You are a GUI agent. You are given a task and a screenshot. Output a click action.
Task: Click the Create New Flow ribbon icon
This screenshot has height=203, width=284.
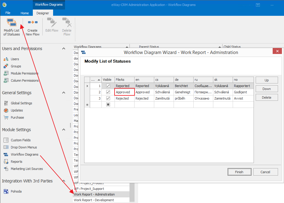[x=33, y=22]
